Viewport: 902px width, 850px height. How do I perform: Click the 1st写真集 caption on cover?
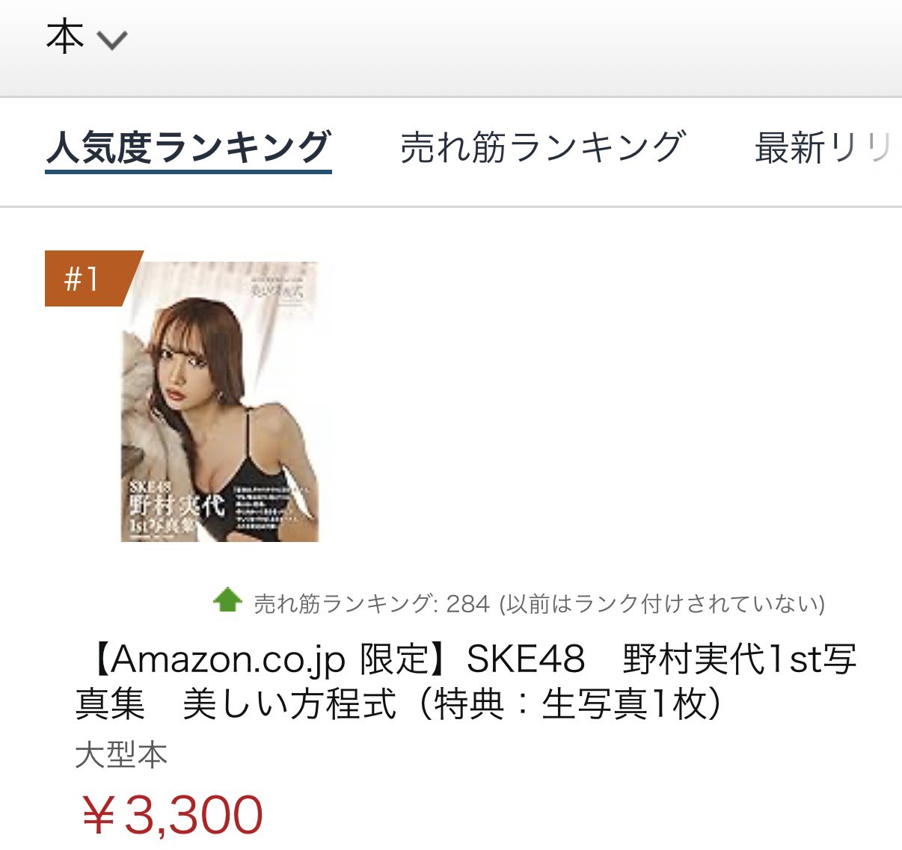tap(162, 526)
